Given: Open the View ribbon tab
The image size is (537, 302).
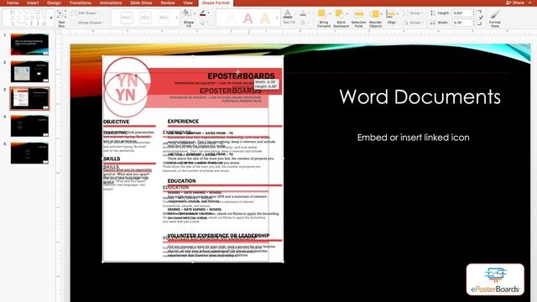Looking at the screenshot, I should click(x=188, y=3).
